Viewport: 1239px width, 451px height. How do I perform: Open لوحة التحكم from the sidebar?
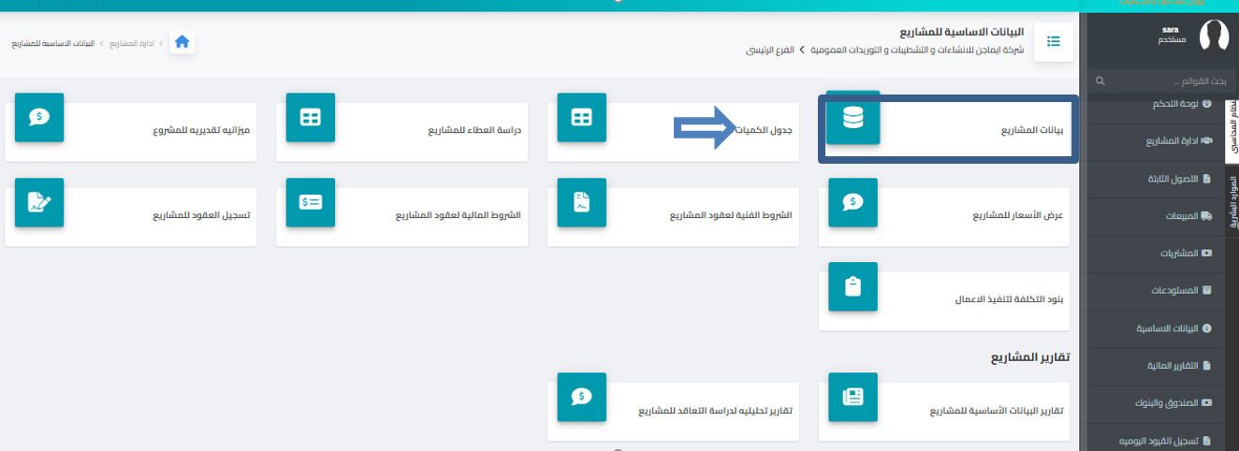click(x=1175, y=105)
